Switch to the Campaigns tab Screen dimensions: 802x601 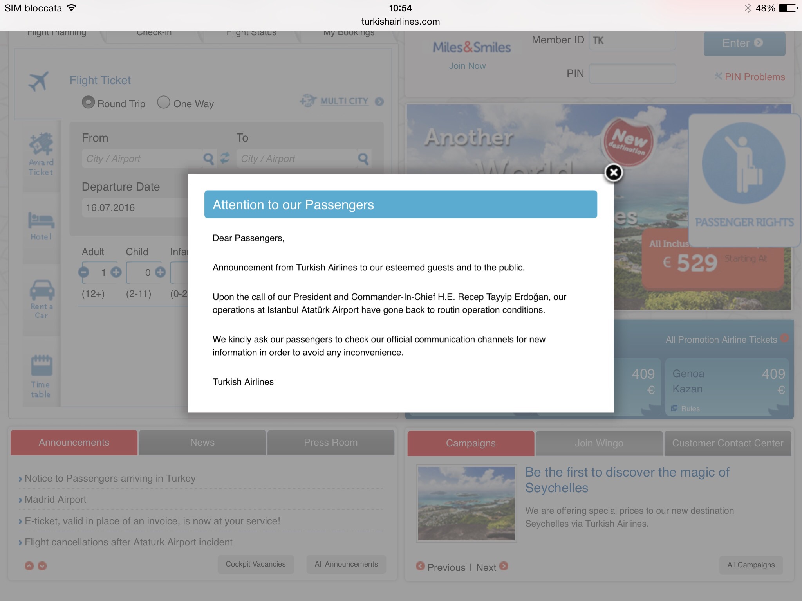(x=471, y=443)
